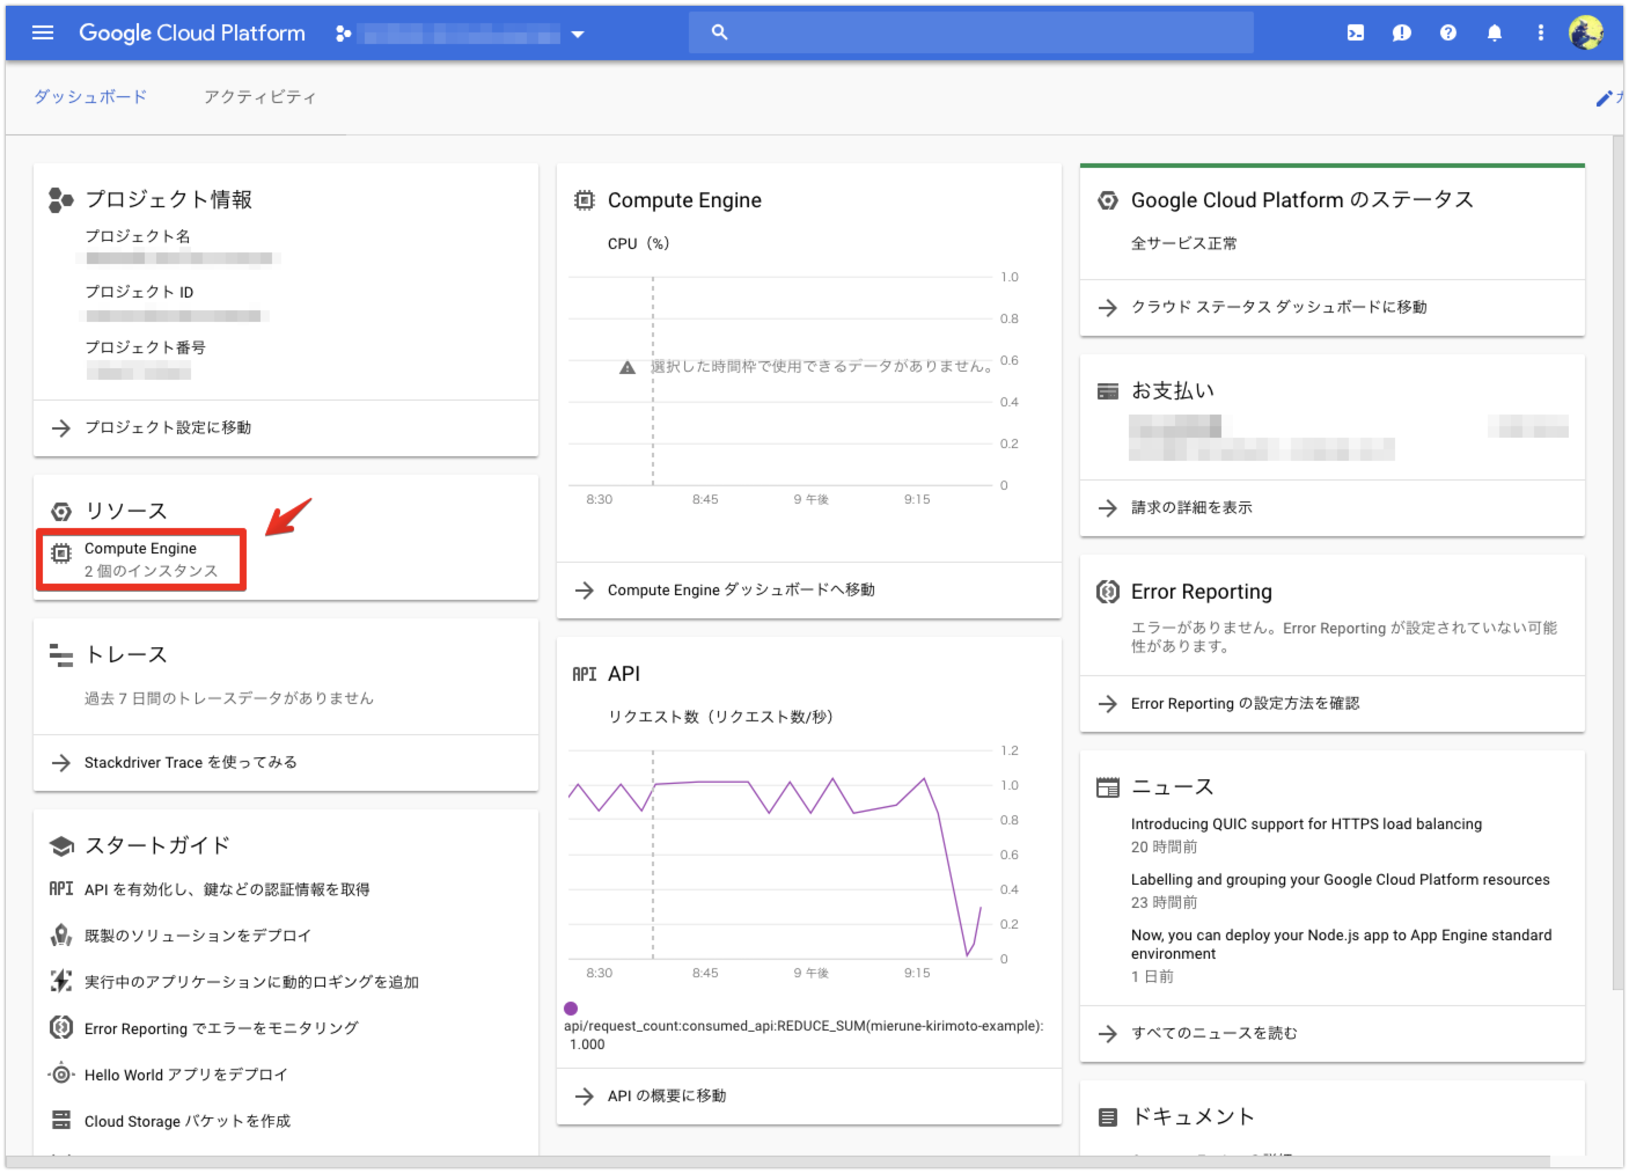
Task: Click the Google Cloud Platform logo text
Action: tap(192, 33)
